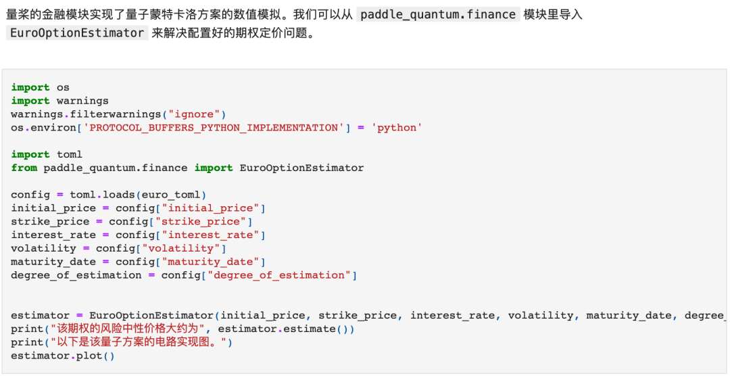Click the "volatility" config key string
This screenshot has width=730, height=376.
tap(180, 248)
